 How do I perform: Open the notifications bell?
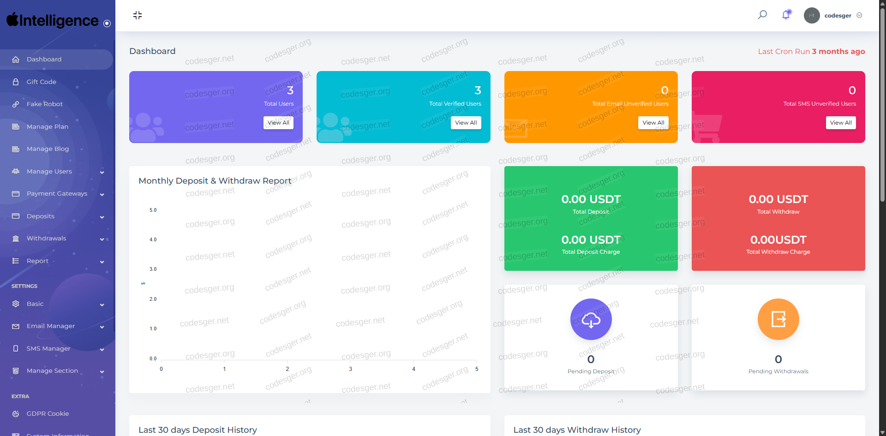(x=786, y=15)
